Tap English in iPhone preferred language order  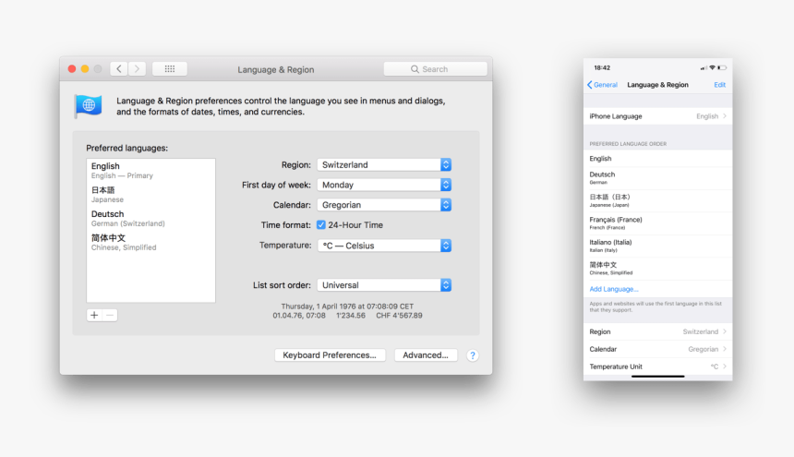657,159
